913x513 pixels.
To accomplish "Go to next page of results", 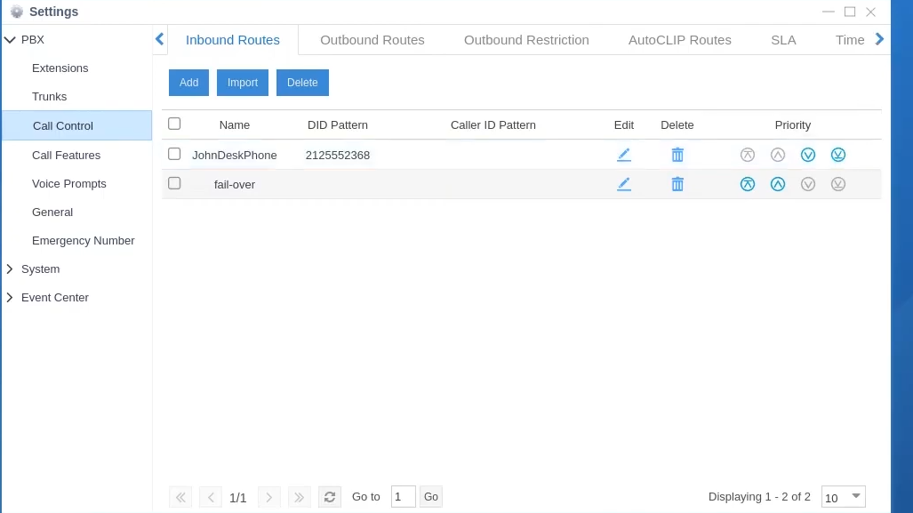I will click(269, 497).
